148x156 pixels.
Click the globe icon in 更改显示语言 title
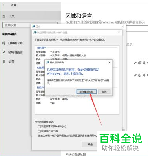pyautogui.click(x=48, y=62)
